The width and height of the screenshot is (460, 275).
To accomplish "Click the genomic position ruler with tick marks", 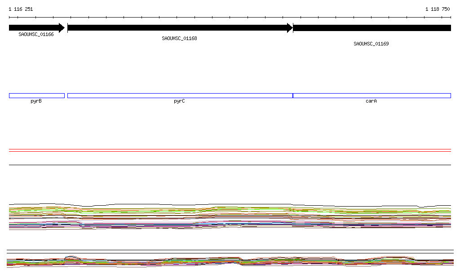I will pos(230,18).
